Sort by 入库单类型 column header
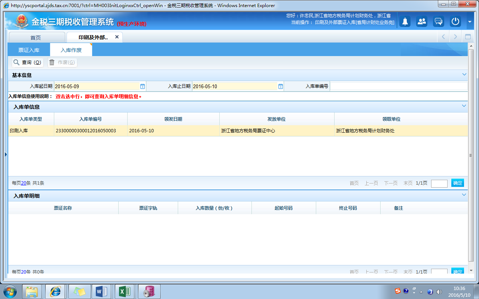This screenshot has height=299, width=479. pyautogui.click(x=31, y=119)
